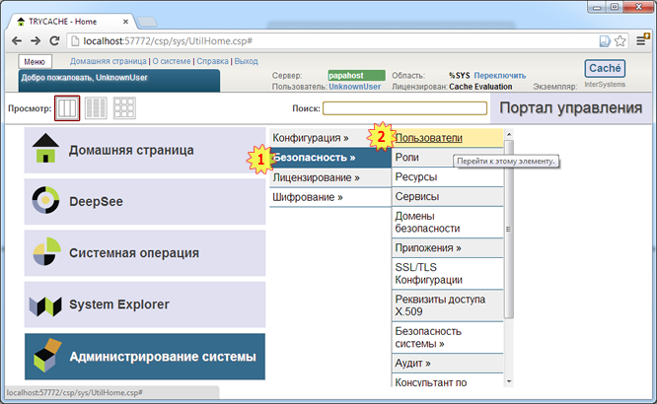Click the %SYS namespace value

[x=460, y=75]
